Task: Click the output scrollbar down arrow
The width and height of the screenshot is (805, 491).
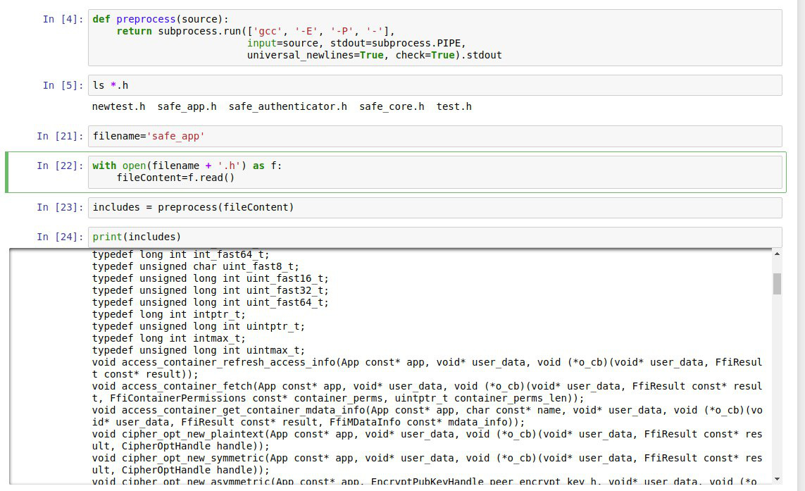Action: 777,479
